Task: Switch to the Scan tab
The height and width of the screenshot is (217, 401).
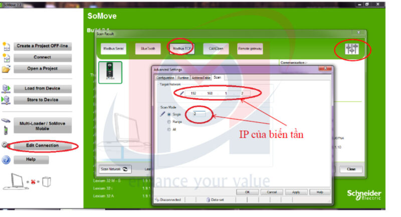Action: click(218, 77)
